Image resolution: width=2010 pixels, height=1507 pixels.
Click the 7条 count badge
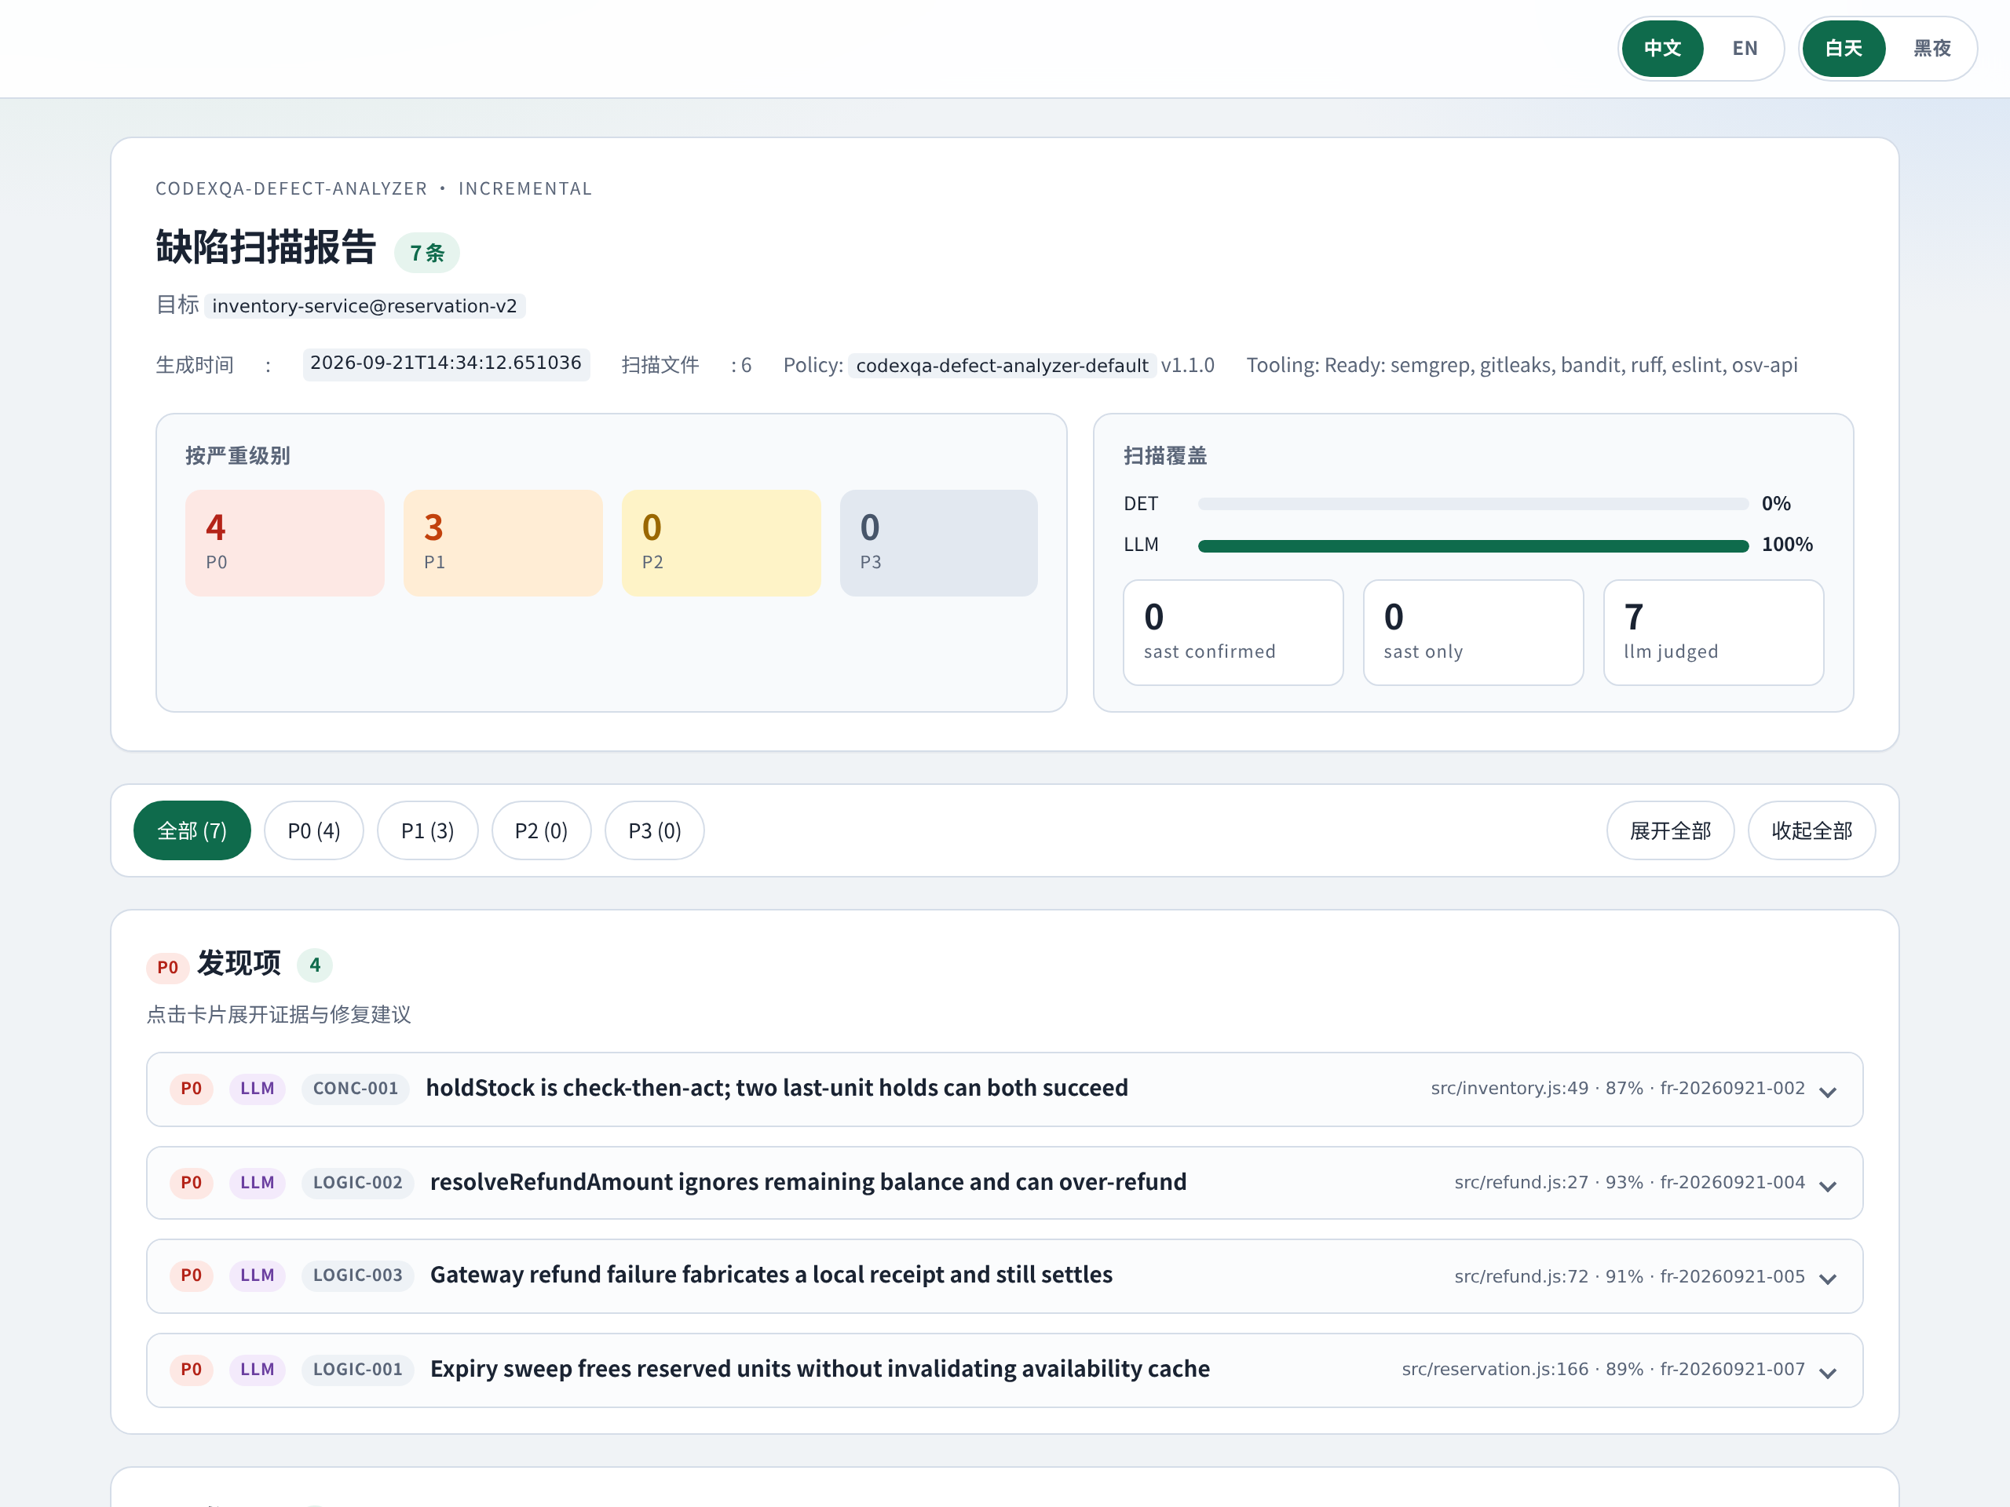(x=426, y=253)
